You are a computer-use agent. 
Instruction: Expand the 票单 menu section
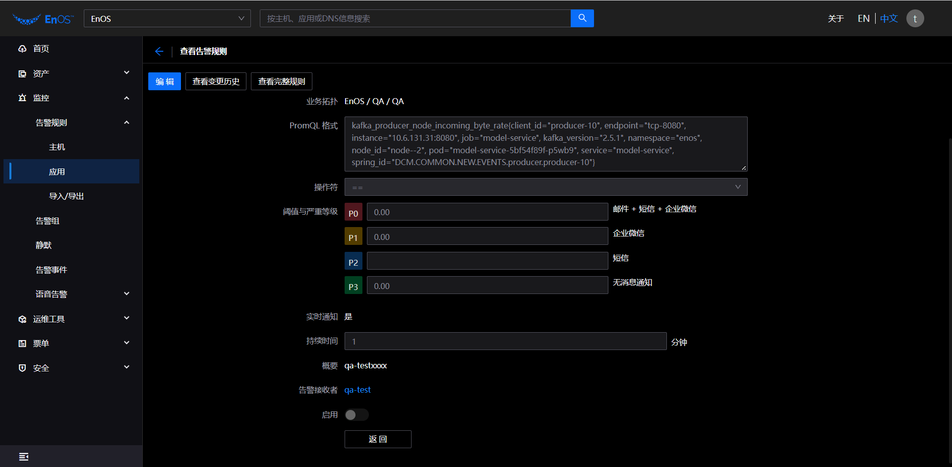pyautogui.click(x=126, y=343)
